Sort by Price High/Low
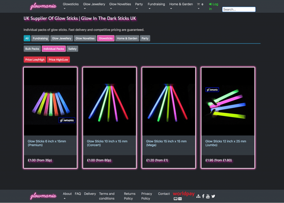This screenshot has width=284, height=203. [58, 60]
